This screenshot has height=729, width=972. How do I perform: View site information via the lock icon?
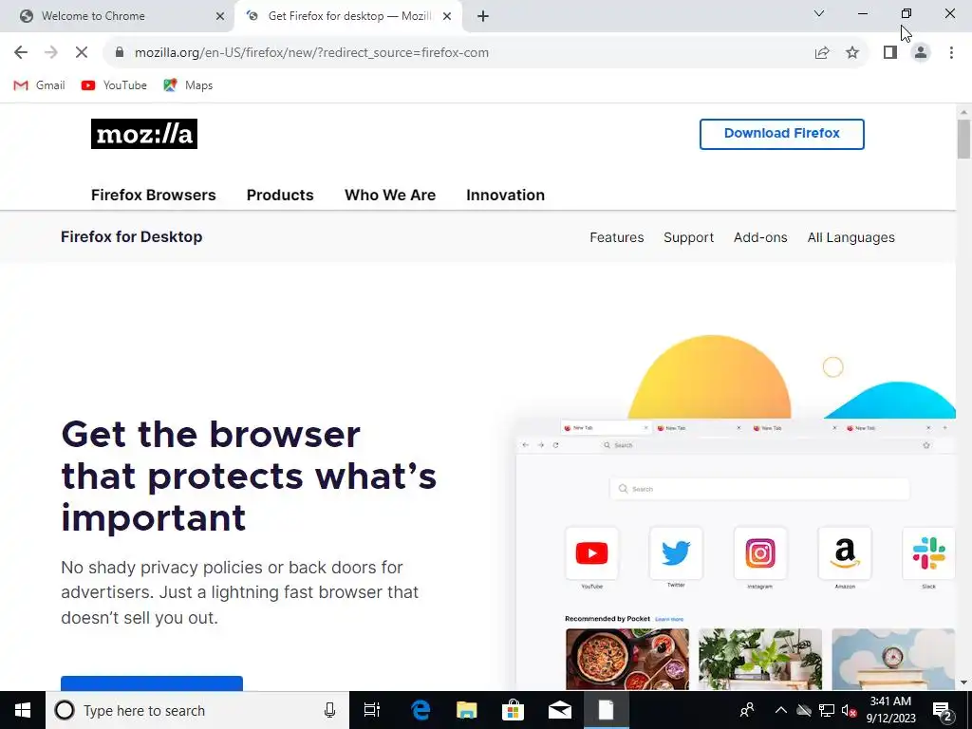120,53
